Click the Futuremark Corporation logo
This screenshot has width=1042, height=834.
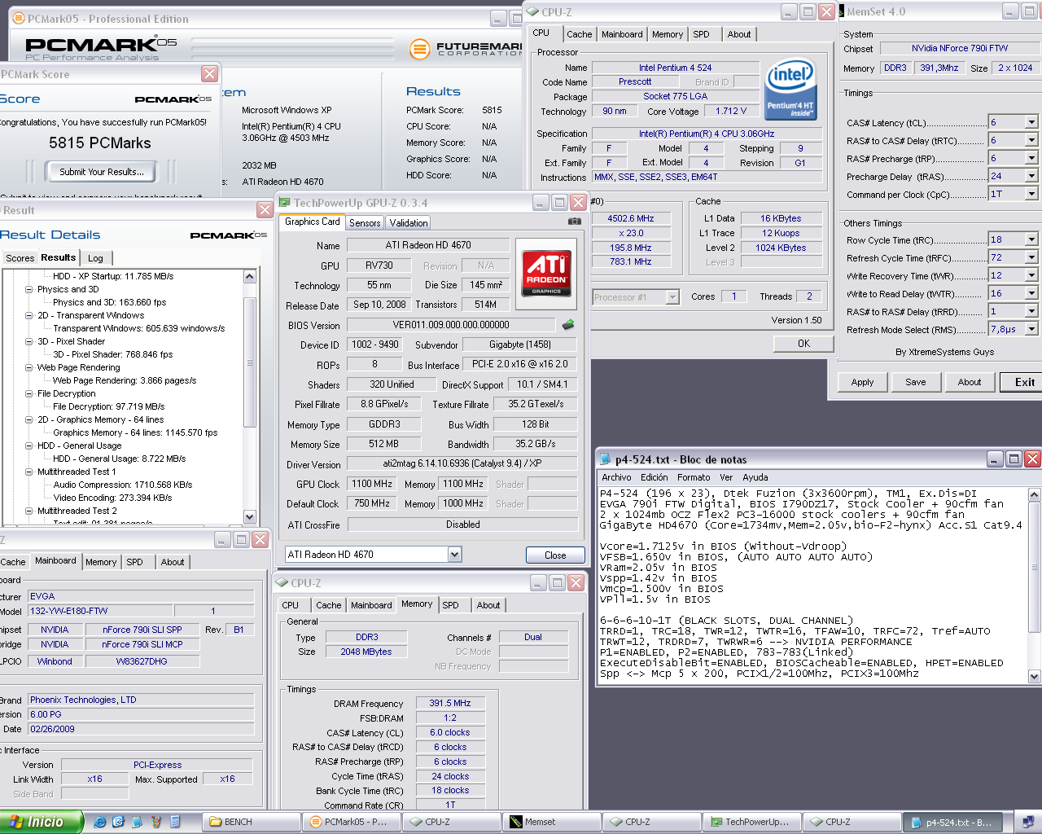tap(466, 49)
